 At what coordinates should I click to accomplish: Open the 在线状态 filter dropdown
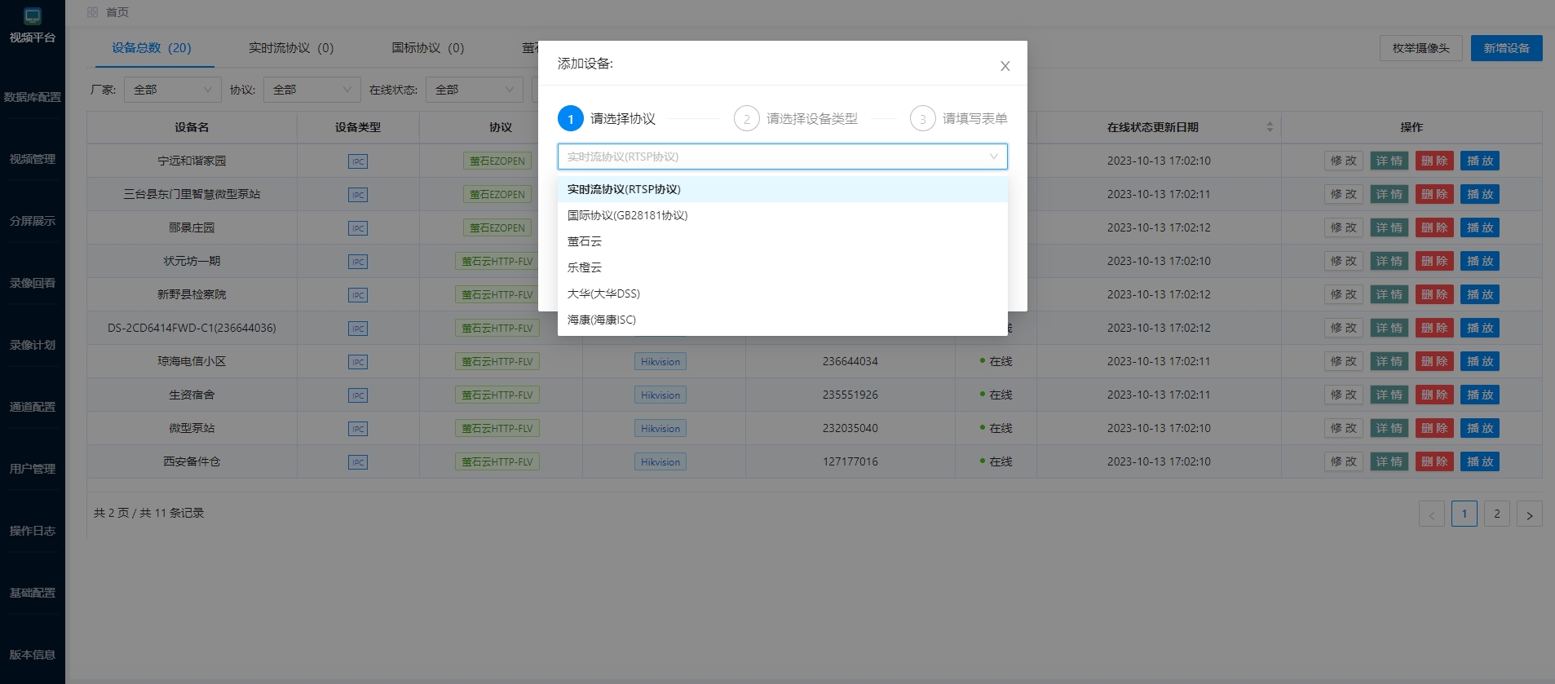pyautogui.click(x=475, y=90)
